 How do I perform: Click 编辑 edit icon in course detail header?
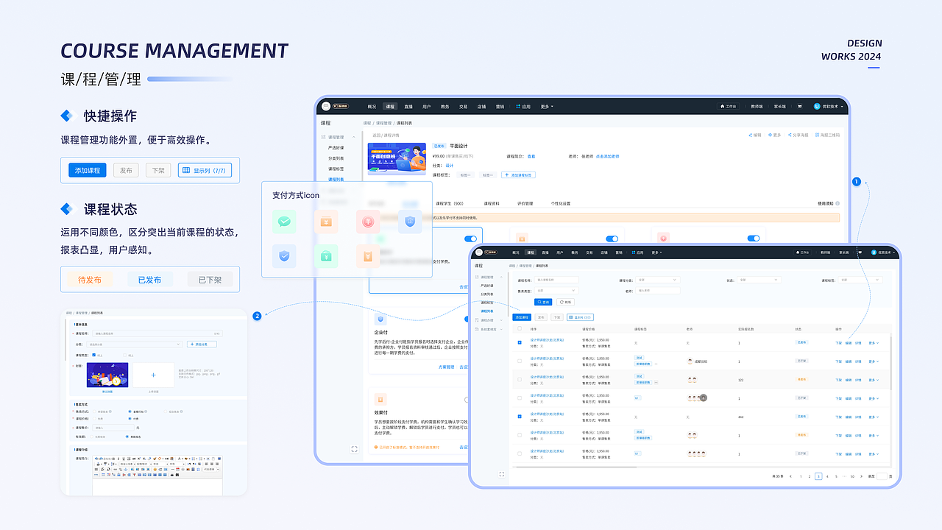coord(754,135)
